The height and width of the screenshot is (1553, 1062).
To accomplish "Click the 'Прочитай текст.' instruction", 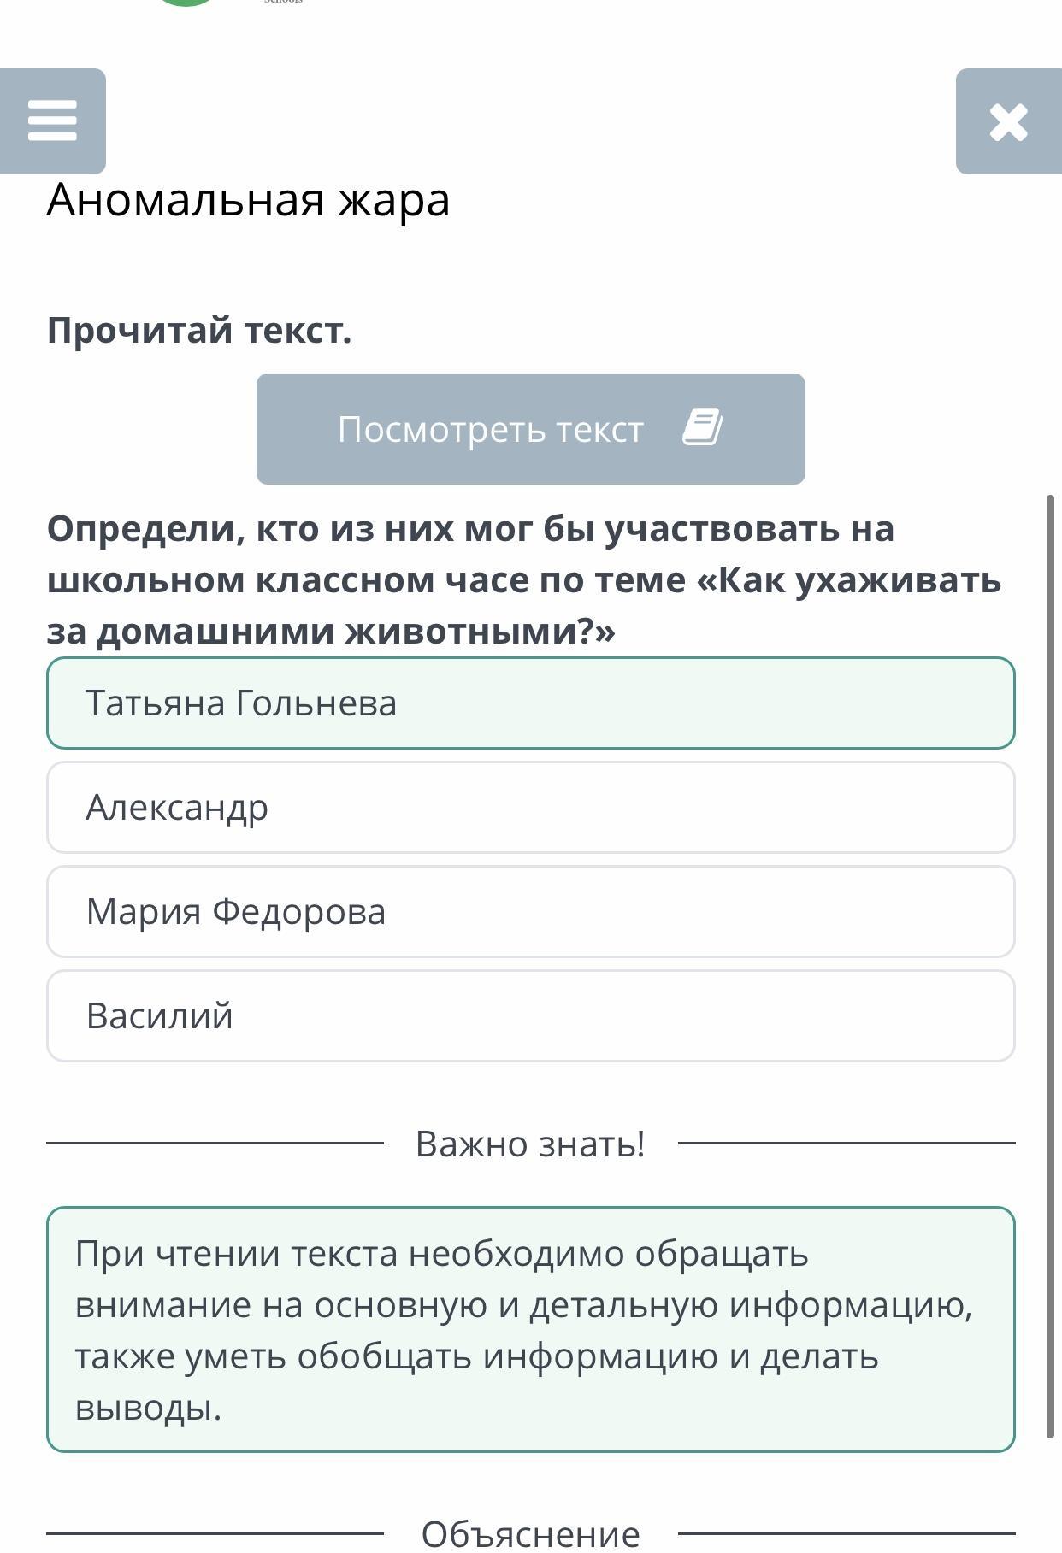I will (x=199, y=330).
